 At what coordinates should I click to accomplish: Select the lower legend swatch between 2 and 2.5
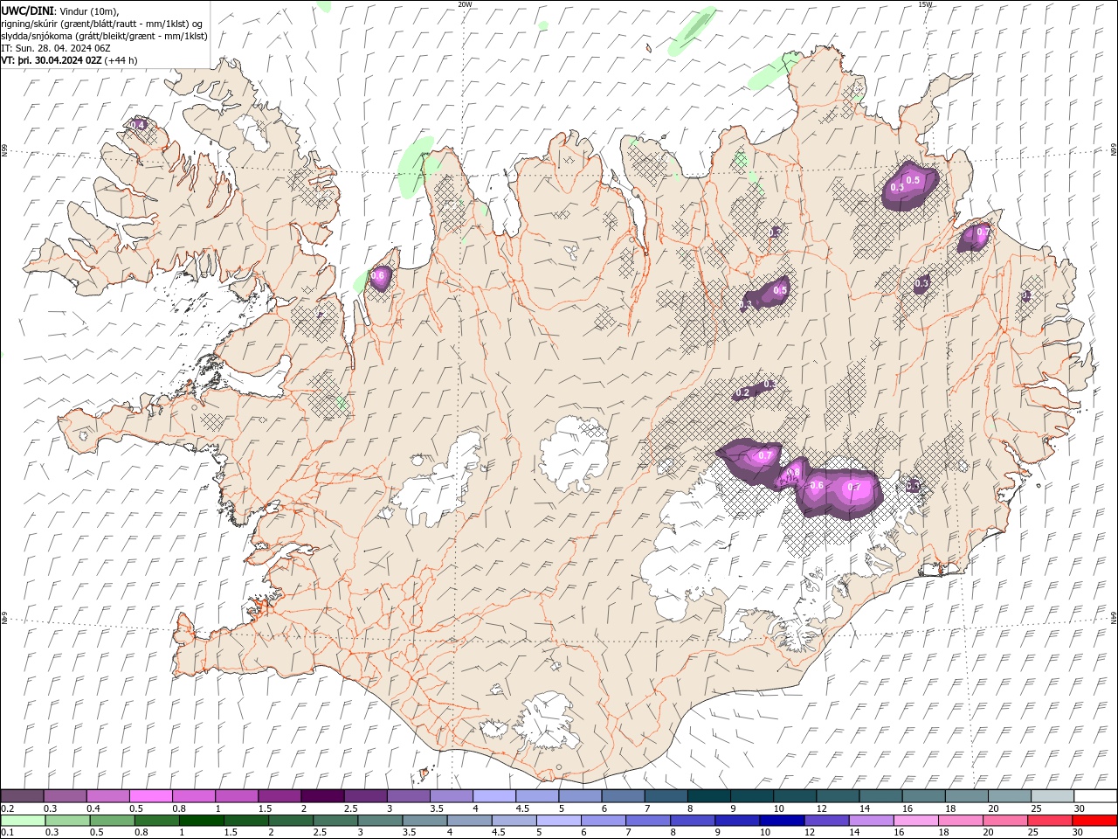[x=290, y=821]
